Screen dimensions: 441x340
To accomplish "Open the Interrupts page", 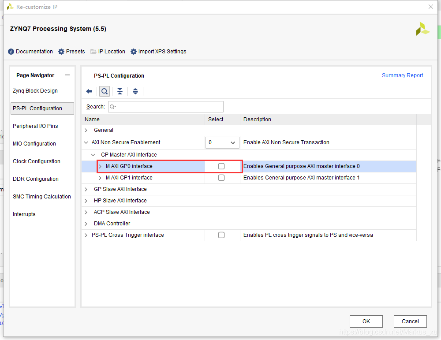I will coord(24,214).
